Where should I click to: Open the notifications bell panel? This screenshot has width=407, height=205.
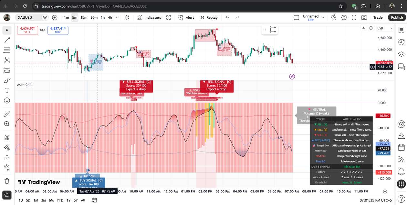coord(402,171)
